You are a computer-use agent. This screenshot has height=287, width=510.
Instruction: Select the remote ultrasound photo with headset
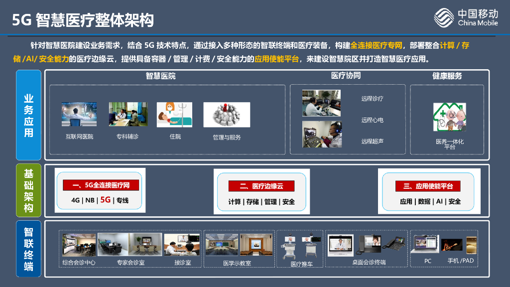(x=322, y=135)
